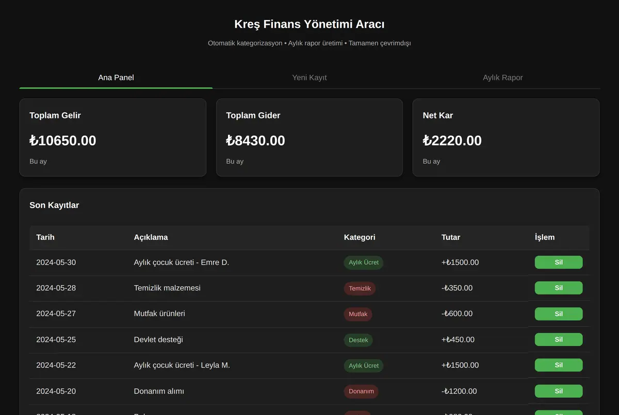Click the date 2024-05-30

[x=56, y=262]
